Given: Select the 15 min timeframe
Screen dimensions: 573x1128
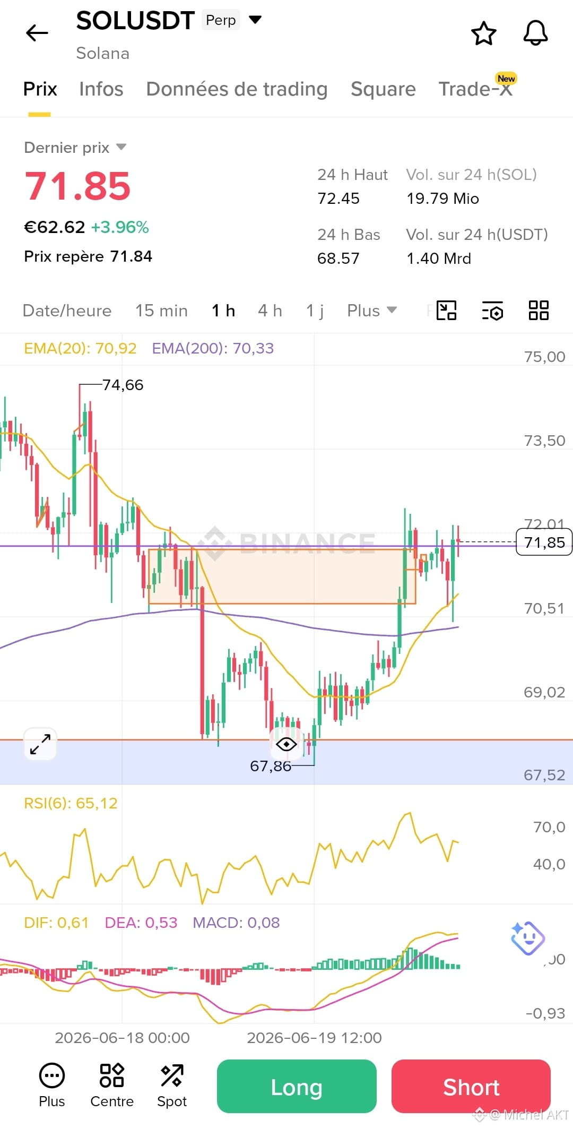Looking at the screenshot, I should 161,311.
